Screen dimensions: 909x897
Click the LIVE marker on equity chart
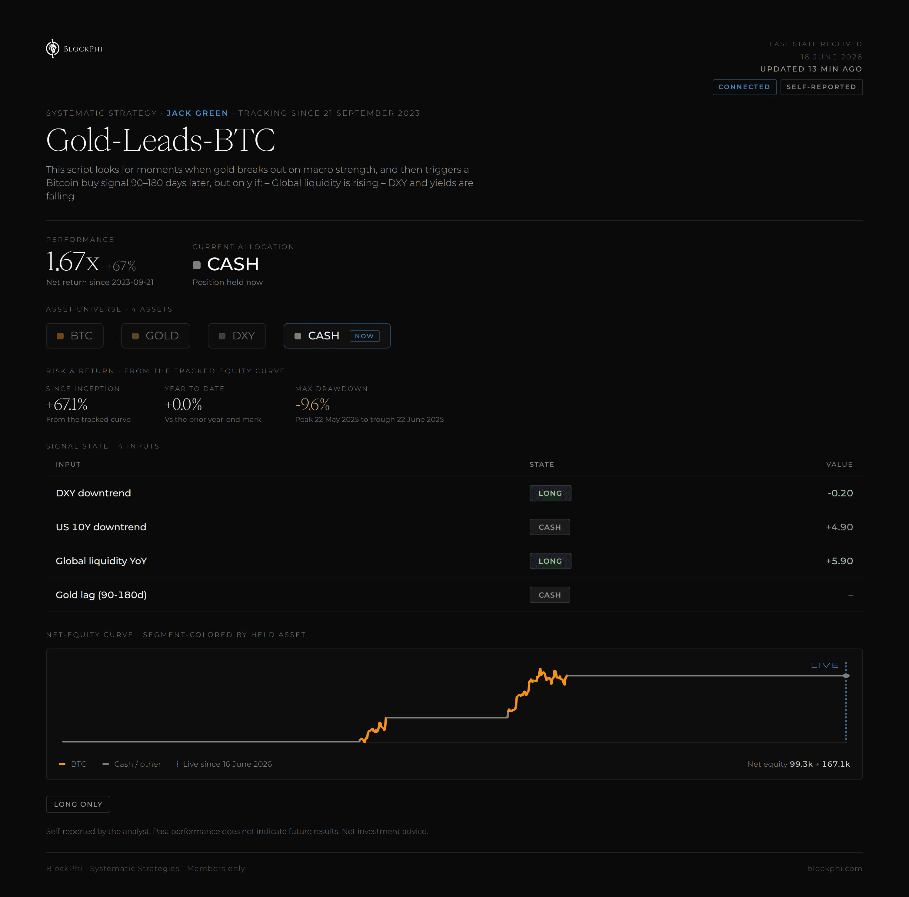pos(825,665)
